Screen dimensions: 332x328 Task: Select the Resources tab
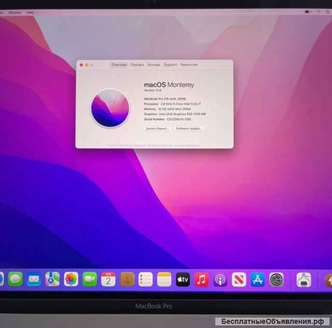tap(189, 65)
